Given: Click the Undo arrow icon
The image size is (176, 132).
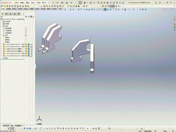Looking at the screenshot, I should pos(71,2).
